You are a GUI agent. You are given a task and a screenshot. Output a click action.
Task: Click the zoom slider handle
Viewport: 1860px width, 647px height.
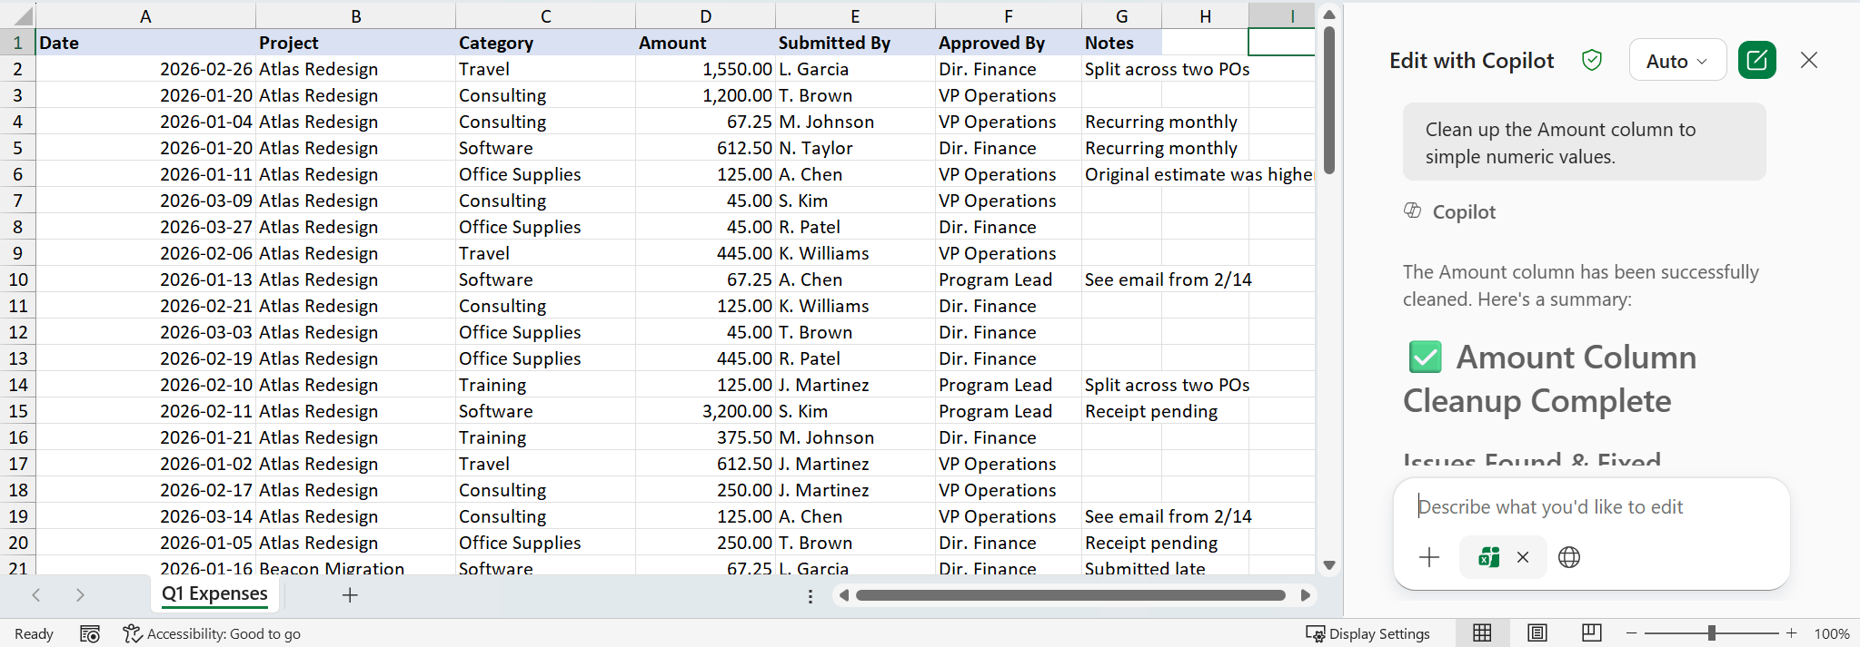coord(1711,632)
